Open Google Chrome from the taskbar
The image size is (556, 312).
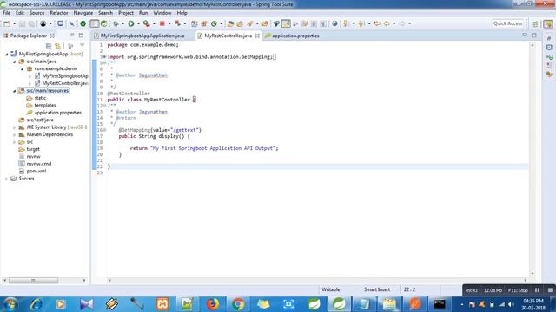pos(238,304)
